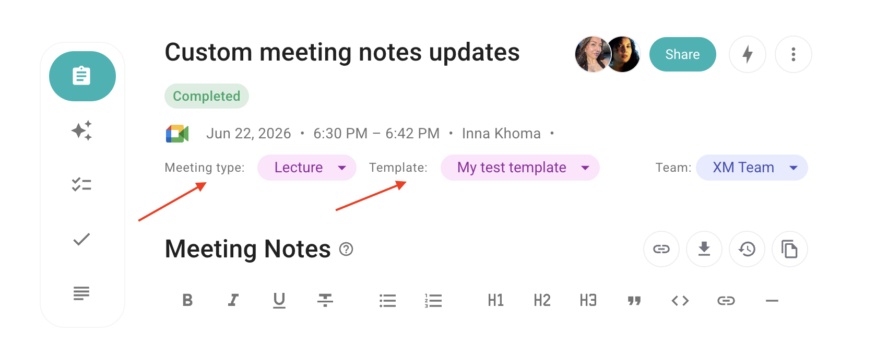876x355 pixels.
Task: Open the checklist action items sidebar icon
Action: click(x=82, y=185)
